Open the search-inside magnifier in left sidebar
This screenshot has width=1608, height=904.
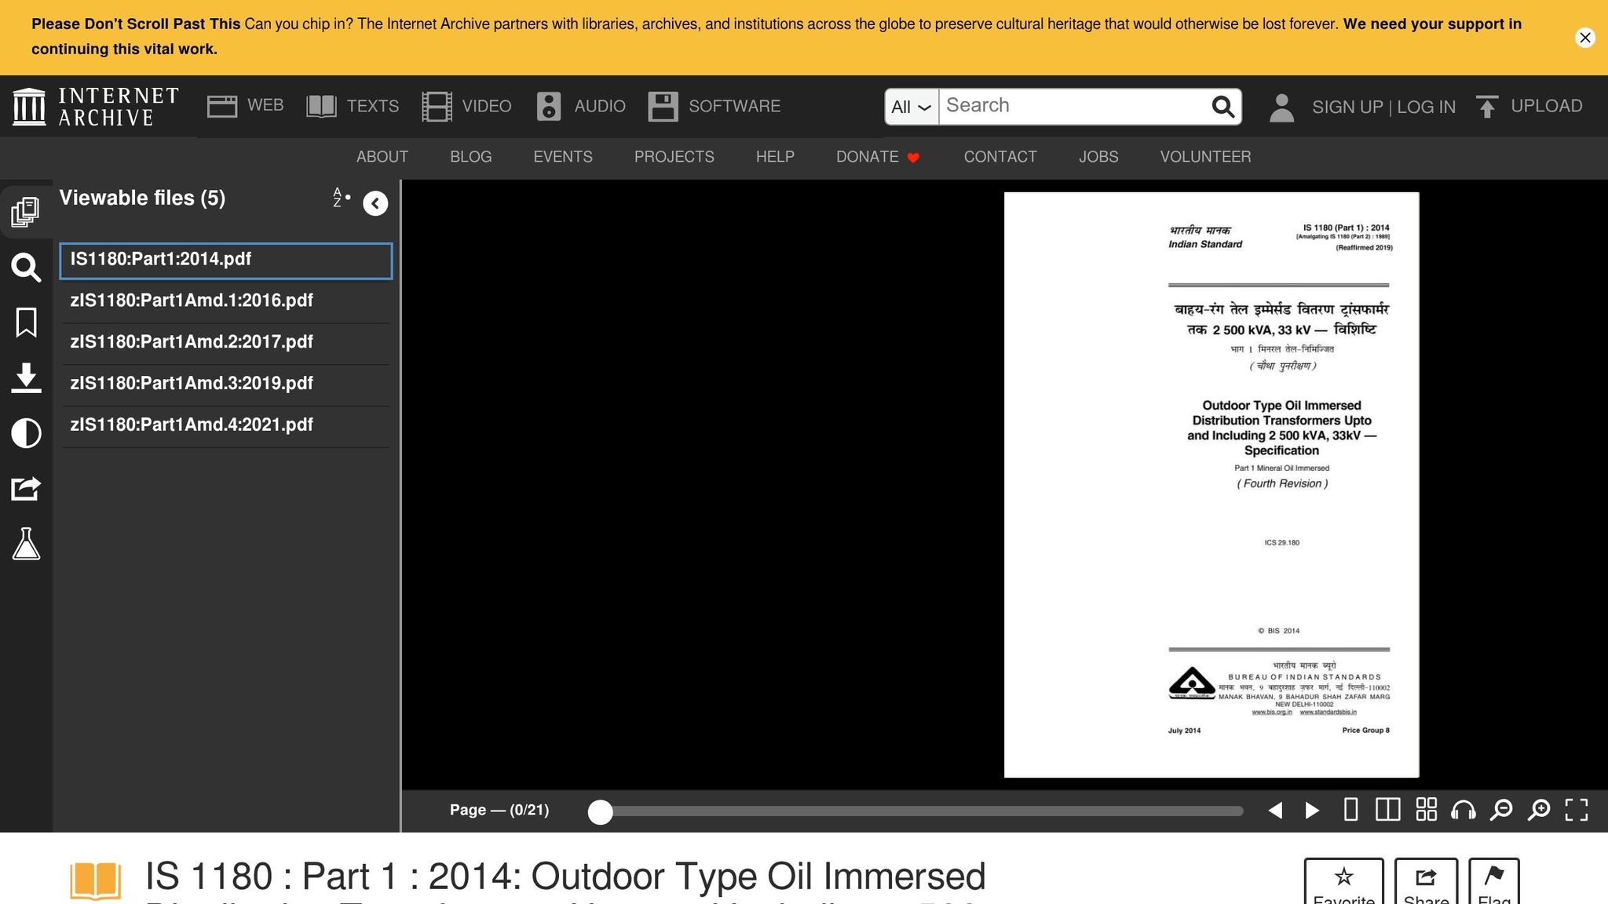tap(26, 268)
